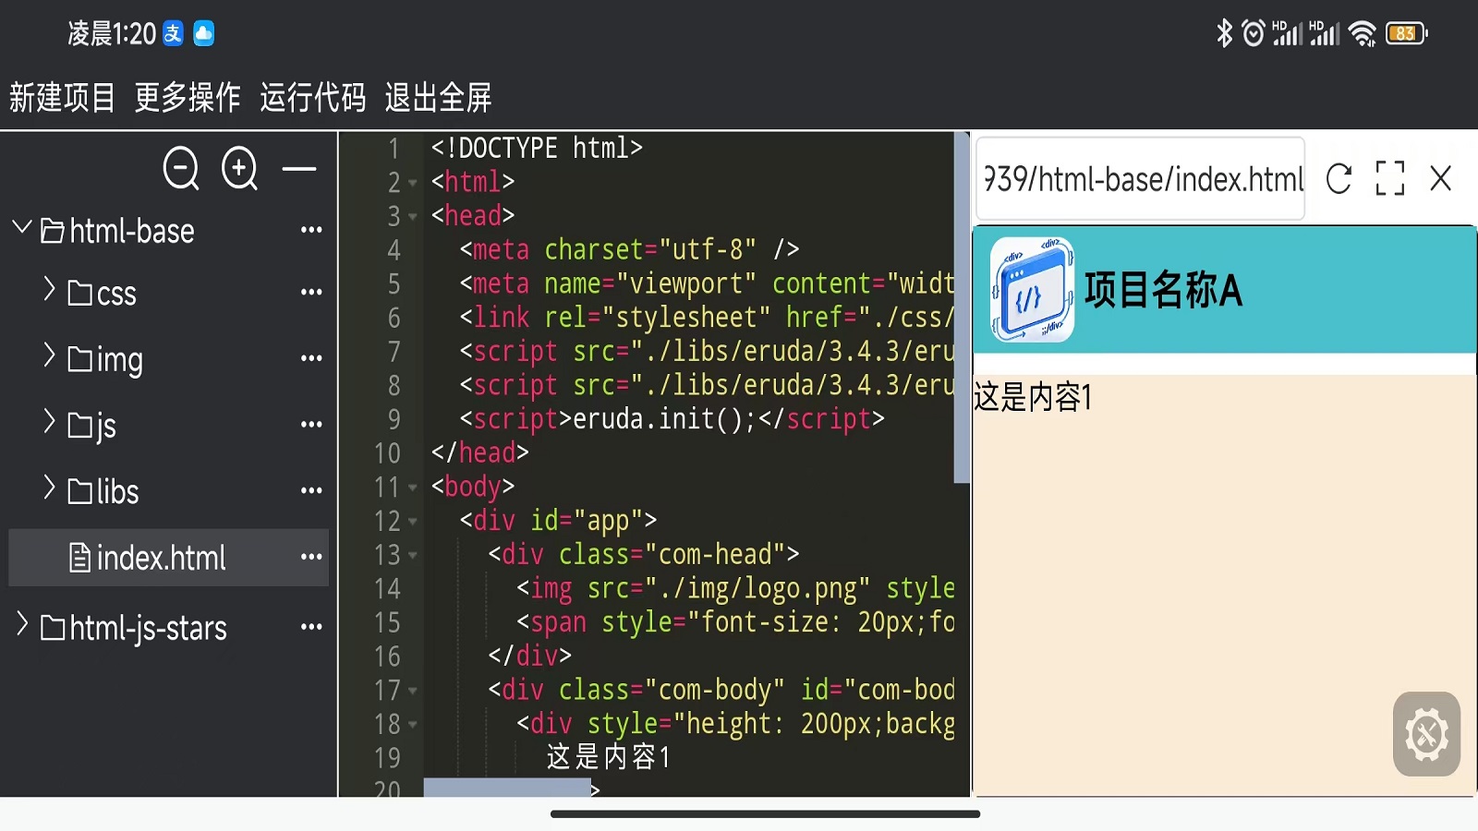Viewport: 1478px width, 831px height.
Task: Open the 更多操作 menu
Action: coord(188,97)
